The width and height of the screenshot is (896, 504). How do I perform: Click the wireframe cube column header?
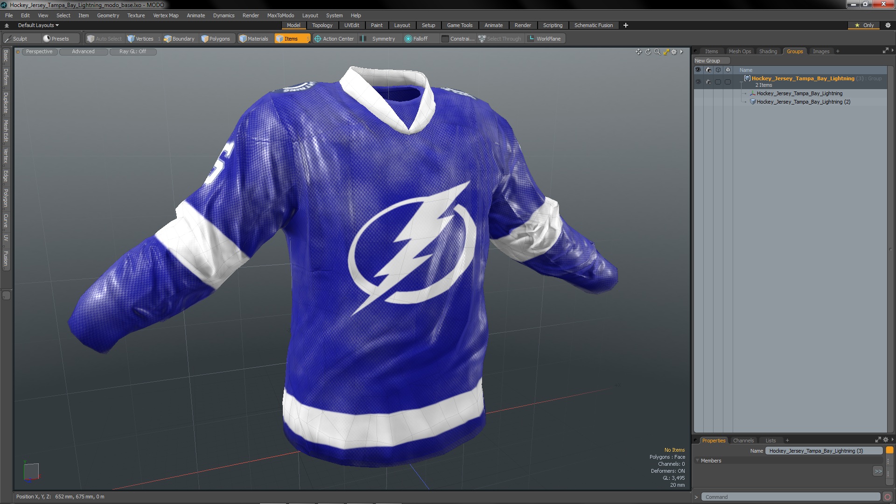pos(718,70)
